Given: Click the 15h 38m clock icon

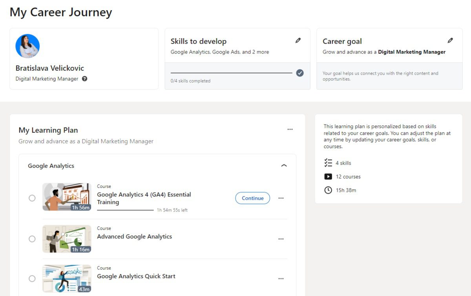Looking at the screenshot, I should (x=328, y=190).
